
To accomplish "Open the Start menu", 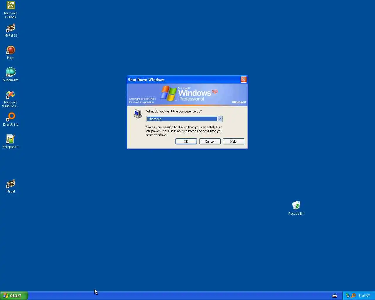I will click(x=14, y=296).
